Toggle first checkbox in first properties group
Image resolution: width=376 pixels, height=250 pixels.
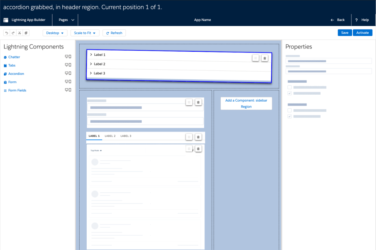(x=290, y=87)
